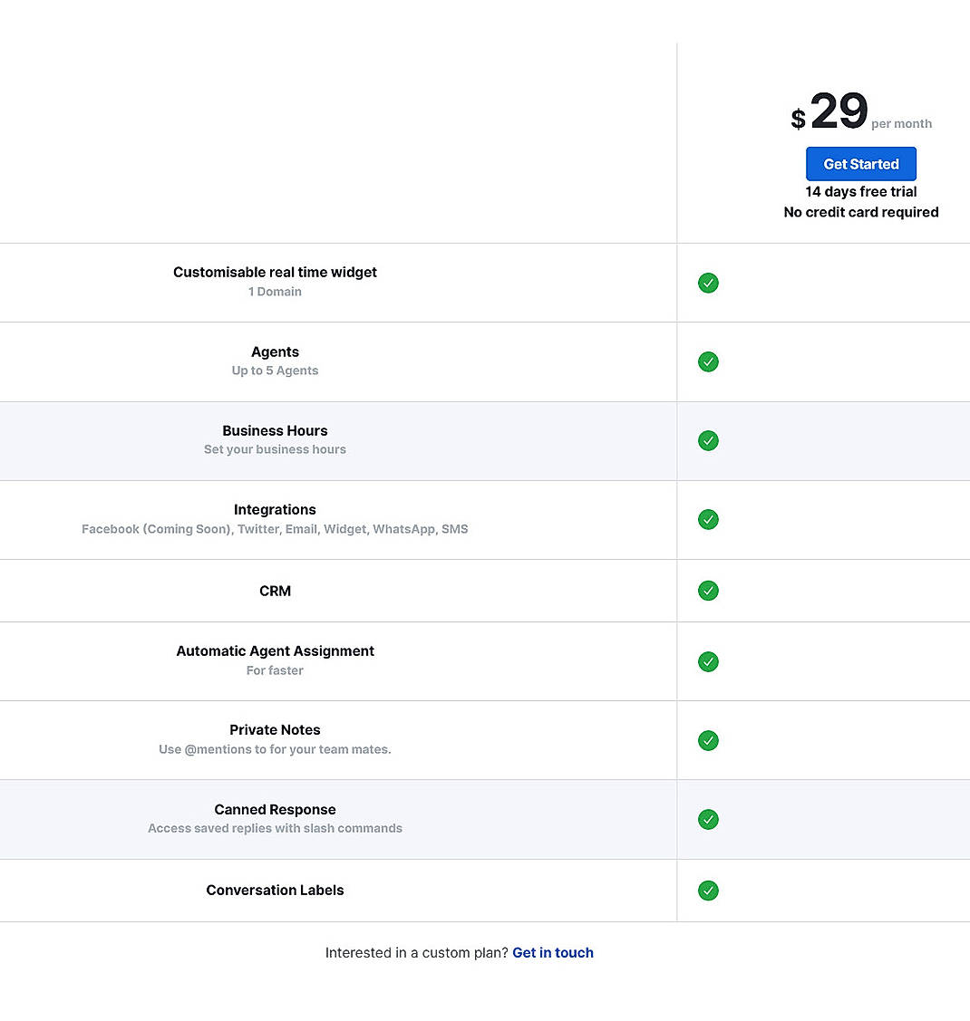Click 'Access saved replies with slash commands' text
Screen dimensions: 970x1021
coord(275,828)
